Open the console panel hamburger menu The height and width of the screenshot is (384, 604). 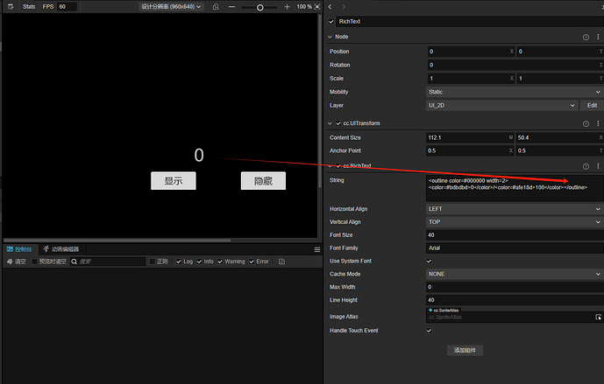click(317, 250)
